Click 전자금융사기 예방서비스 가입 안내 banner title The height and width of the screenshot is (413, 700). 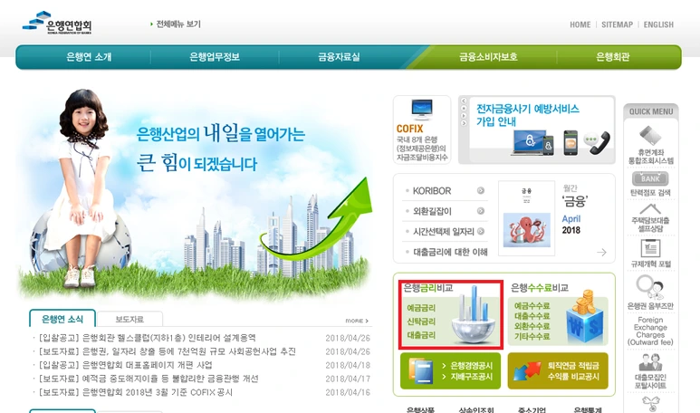[527, 115]
